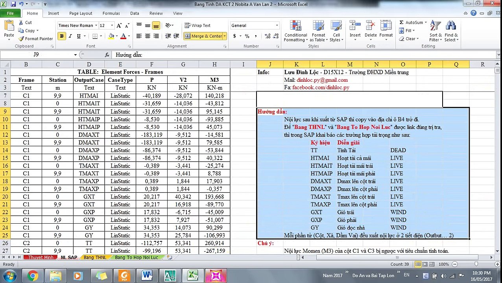
Task: Click the center horizontal alignment icon
Action: coord(148,36)
